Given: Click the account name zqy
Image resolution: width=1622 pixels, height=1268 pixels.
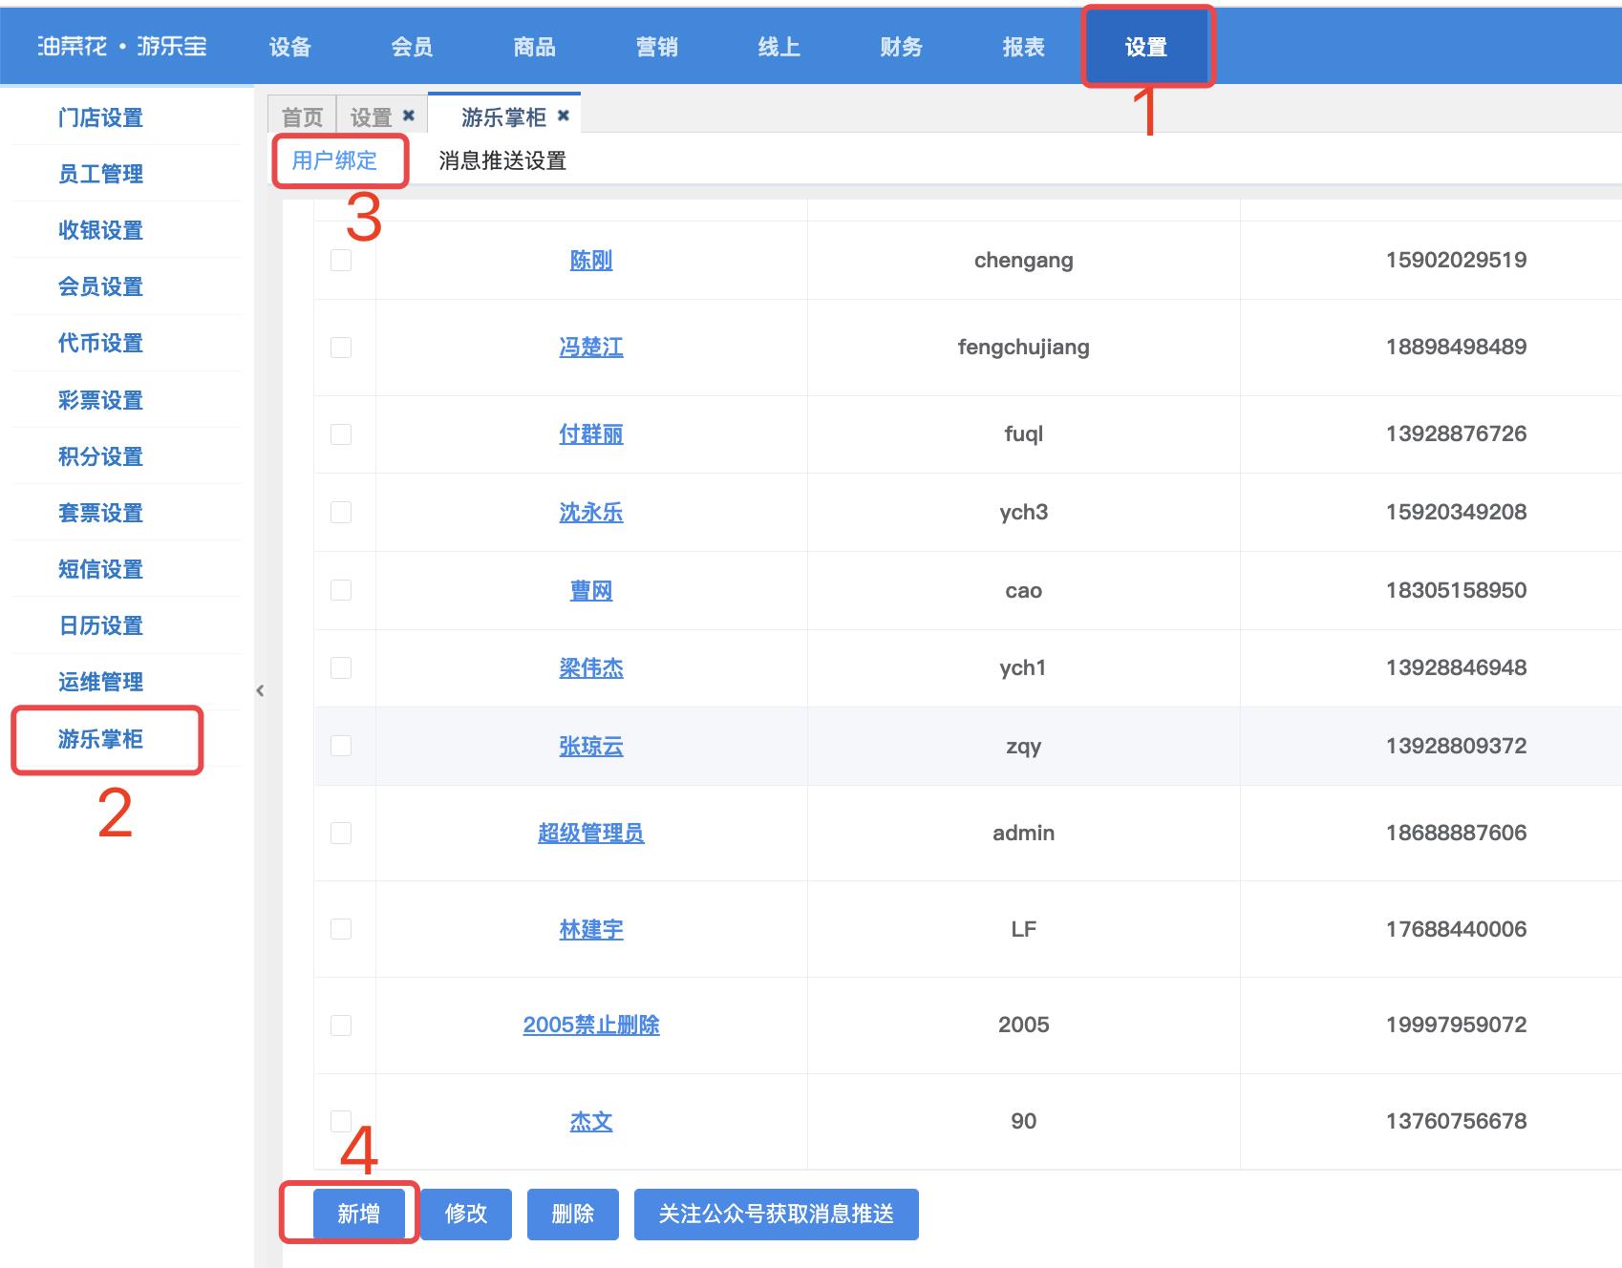Looking at the screenshot, I should click(x=1024, y=747).
